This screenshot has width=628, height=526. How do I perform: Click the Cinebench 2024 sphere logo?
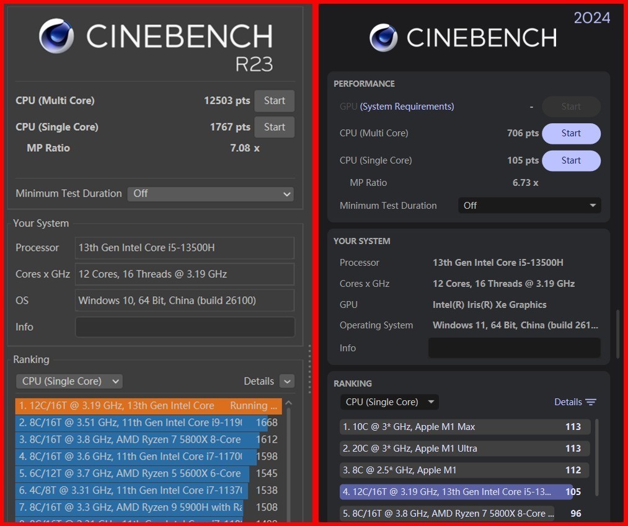[x=383, y=38]
